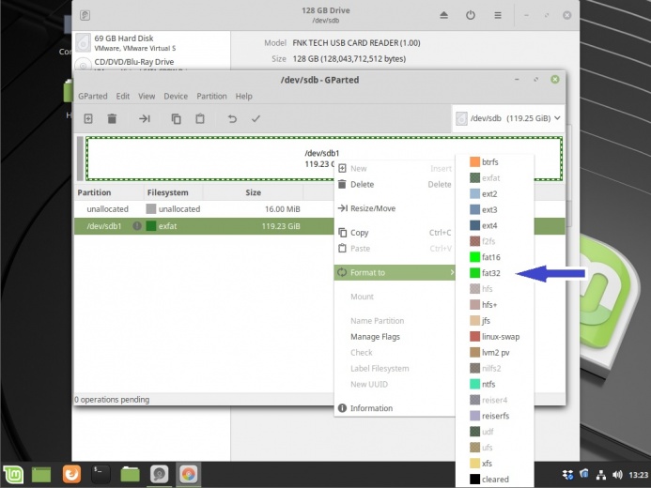Open the Linux Mint start menu

click(13, 475)
